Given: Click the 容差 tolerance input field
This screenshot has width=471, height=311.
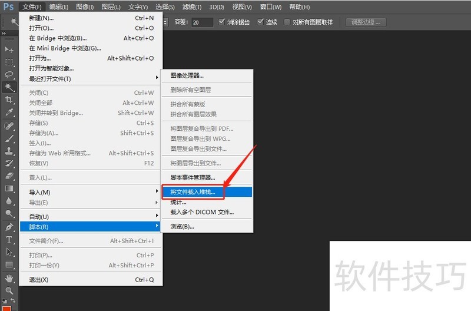Looking at the screenshot, I should pos(202,22).
